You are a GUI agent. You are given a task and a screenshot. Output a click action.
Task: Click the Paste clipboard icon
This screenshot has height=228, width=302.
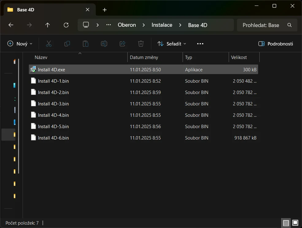(86, 44)
